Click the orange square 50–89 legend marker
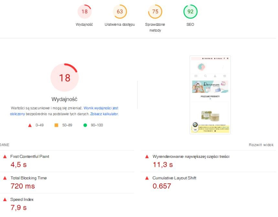The width and height of the screenshot is (278, 217). (57, 125)
